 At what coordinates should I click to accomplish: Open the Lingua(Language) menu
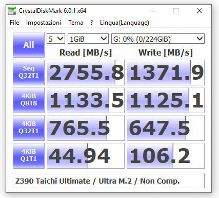tap(125, 23)
